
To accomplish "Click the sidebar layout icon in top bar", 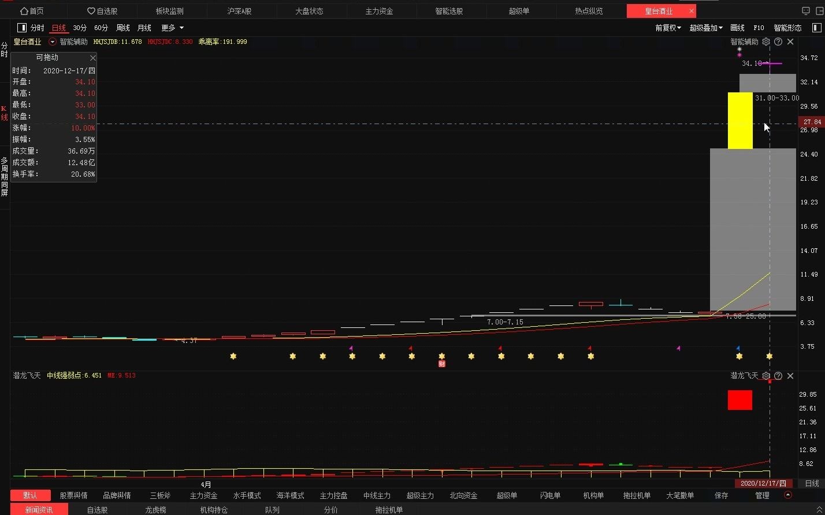I will point(819,11).
